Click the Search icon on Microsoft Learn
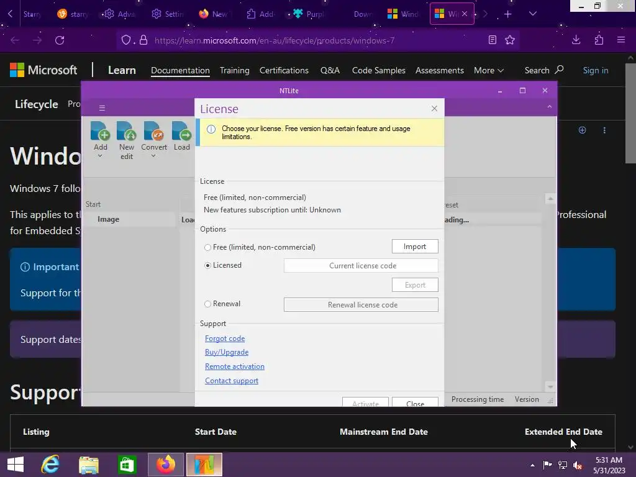Image resolution: width=636 pixels, height=477 pixels. pos(559,70)
